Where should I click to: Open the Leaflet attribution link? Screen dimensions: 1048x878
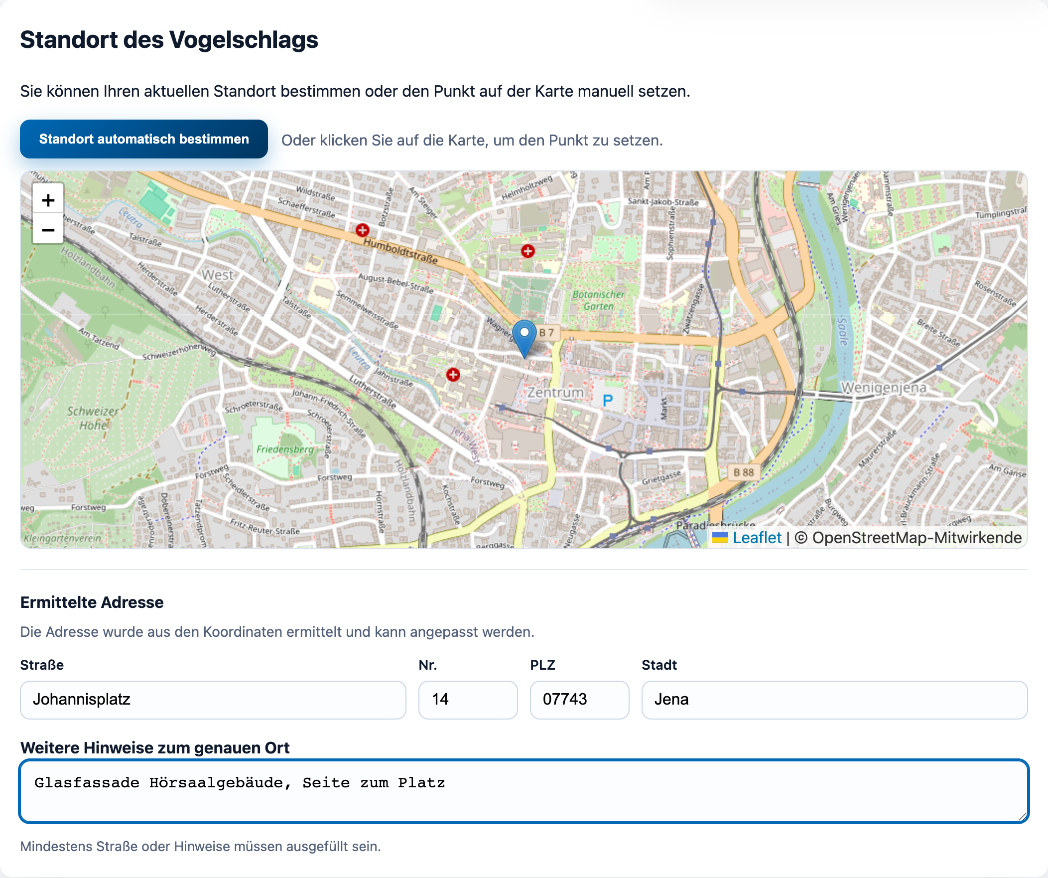pyautogui.click(x=757, y=538)
